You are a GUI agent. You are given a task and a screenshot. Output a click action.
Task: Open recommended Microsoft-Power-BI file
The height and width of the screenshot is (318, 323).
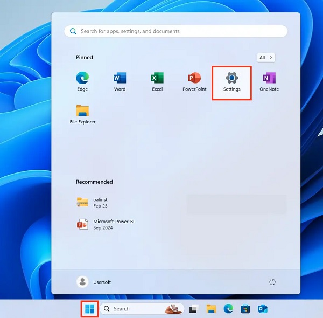tap(106, 224)
